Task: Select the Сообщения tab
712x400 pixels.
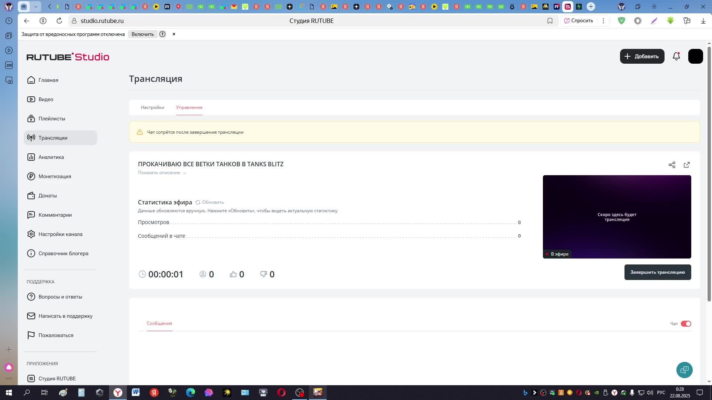Action: (x=159, y=323)
